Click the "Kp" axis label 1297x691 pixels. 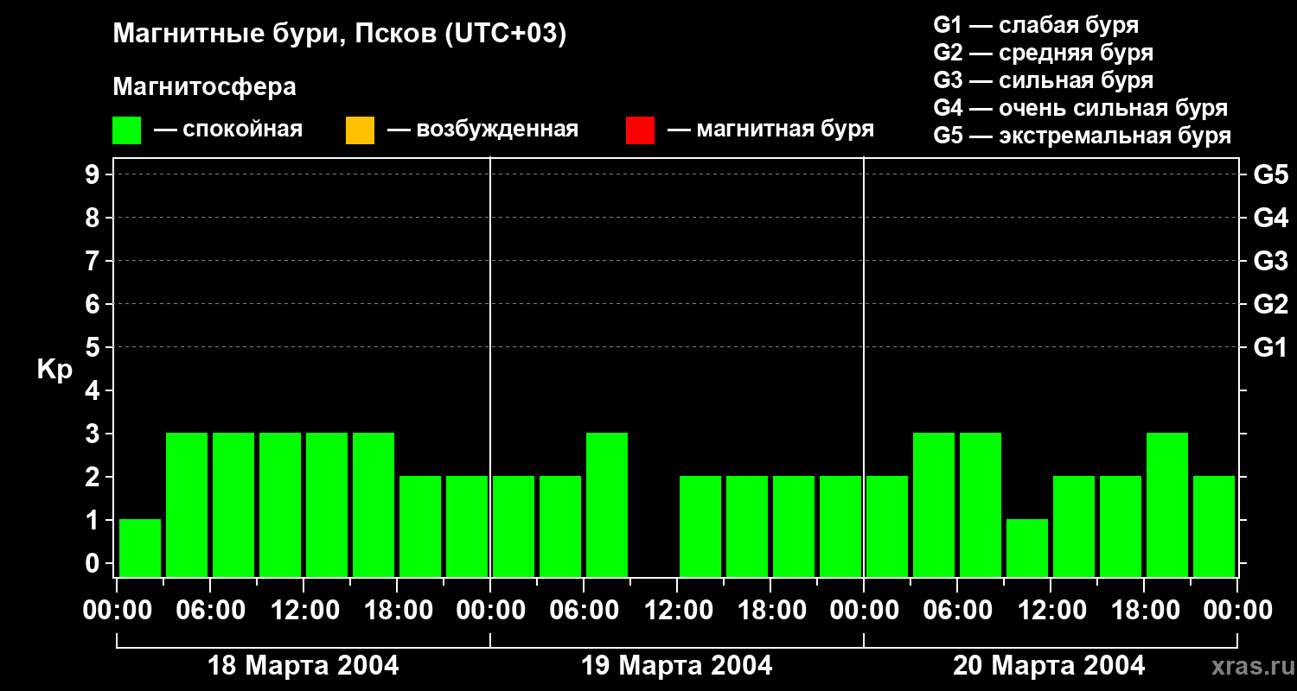pyautogui.click(x=54, y=370)
